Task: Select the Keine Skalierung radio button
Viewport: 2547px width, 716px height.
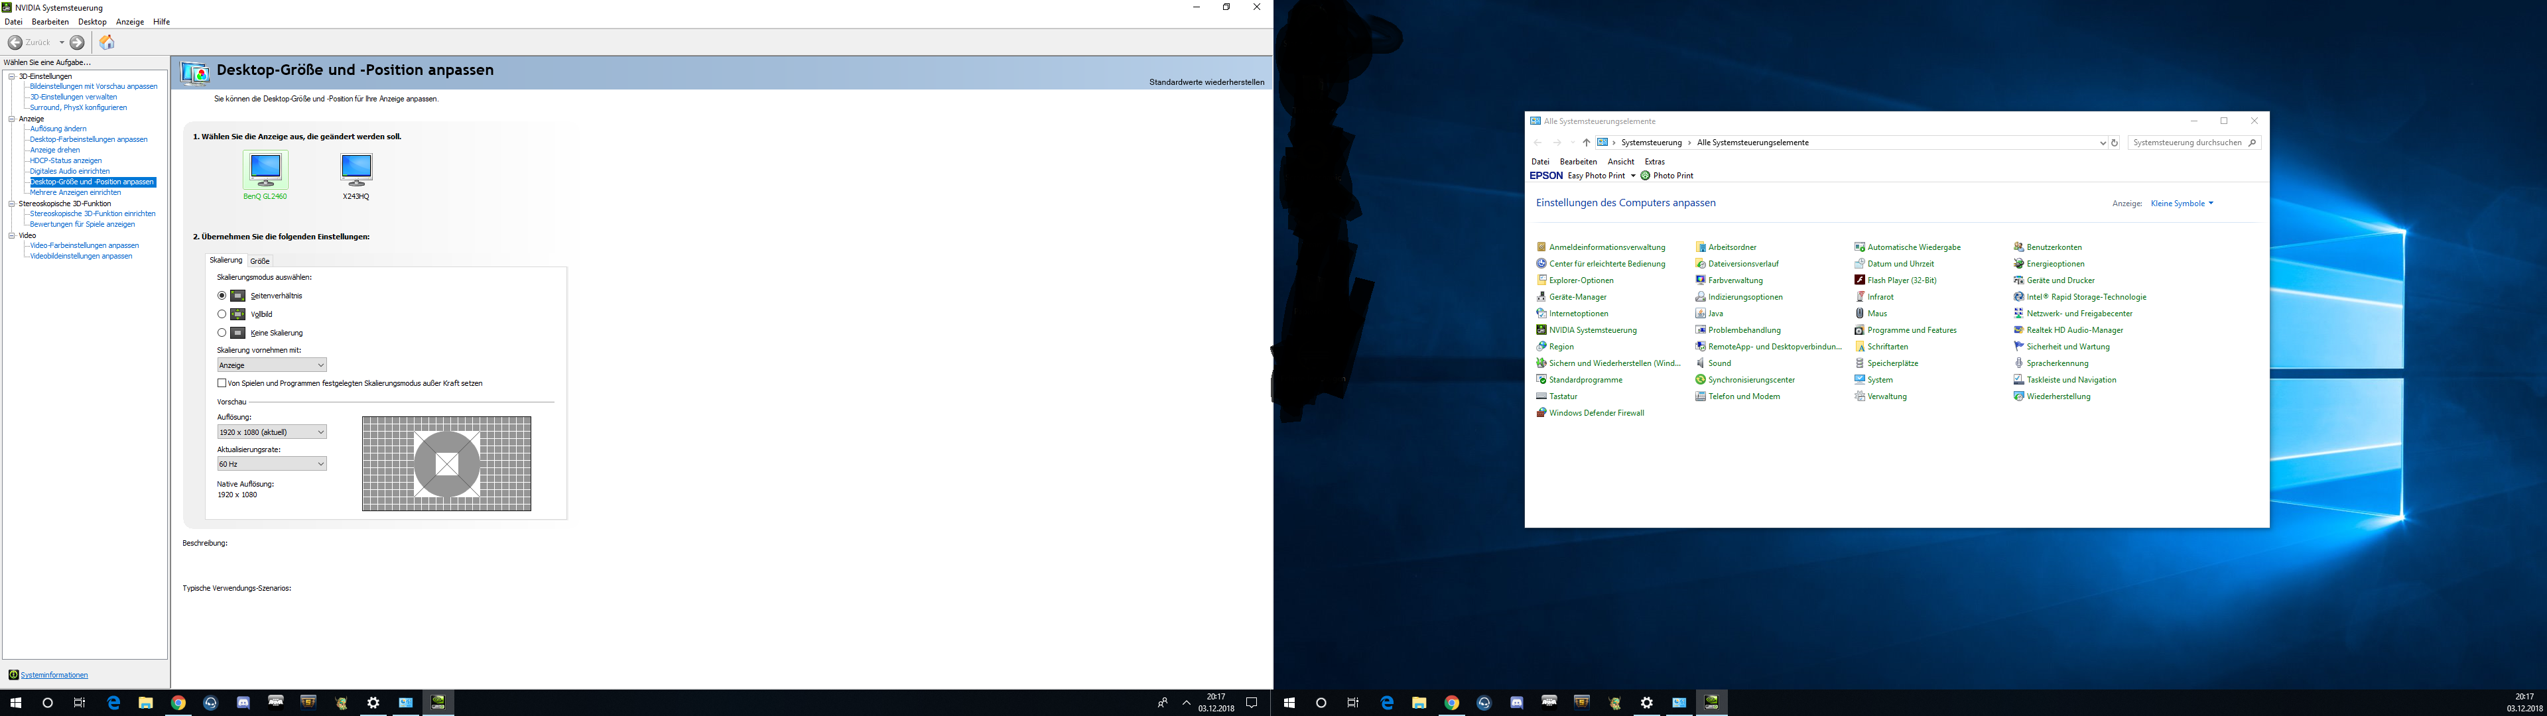Action: [222, 333]
